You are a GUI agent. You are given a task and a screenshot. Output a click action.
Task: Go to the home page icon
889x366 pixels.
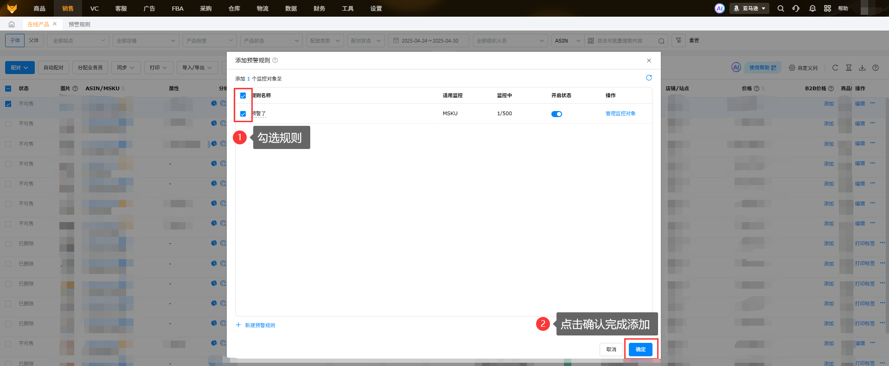coord(12,24)
